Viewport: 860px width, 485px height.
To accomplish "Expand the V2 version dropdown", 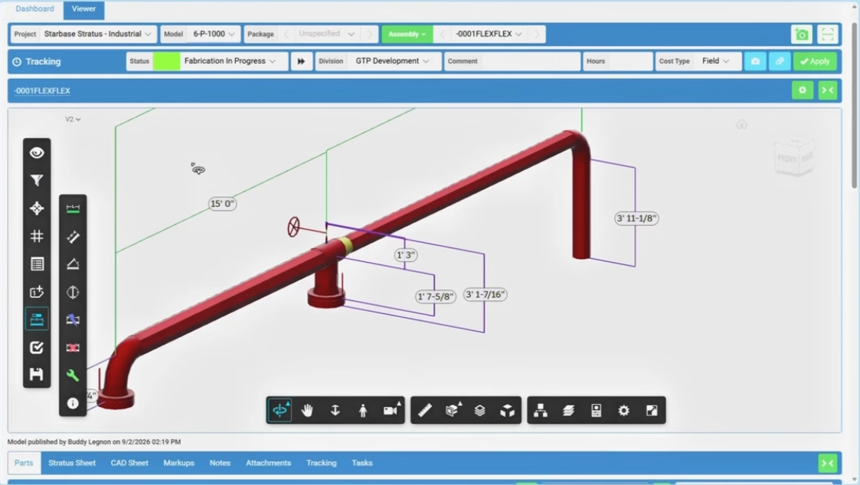I will [x=73, y=119].
